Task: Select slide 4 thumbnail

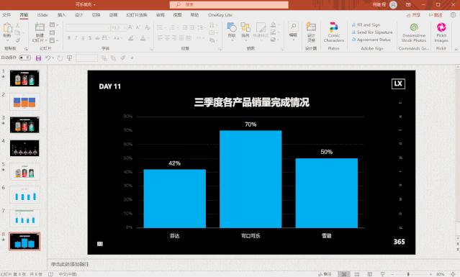Action: (24, 148)
